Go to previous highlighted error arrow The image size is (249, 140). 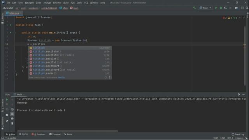click(240, 18)
